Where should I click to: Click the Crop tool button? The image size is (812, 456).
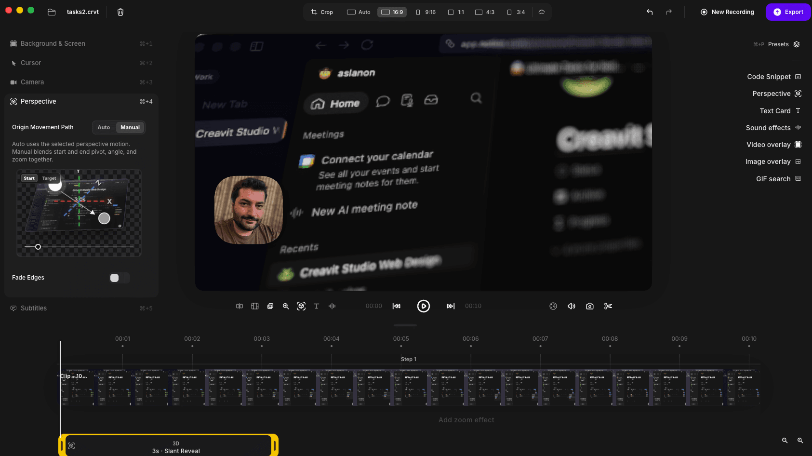pos(322,12)
